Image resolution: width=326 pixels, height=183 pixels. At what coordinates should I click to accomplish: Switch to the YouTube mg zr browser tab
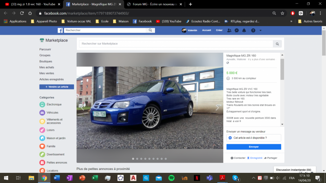click(x=33, y=4)
